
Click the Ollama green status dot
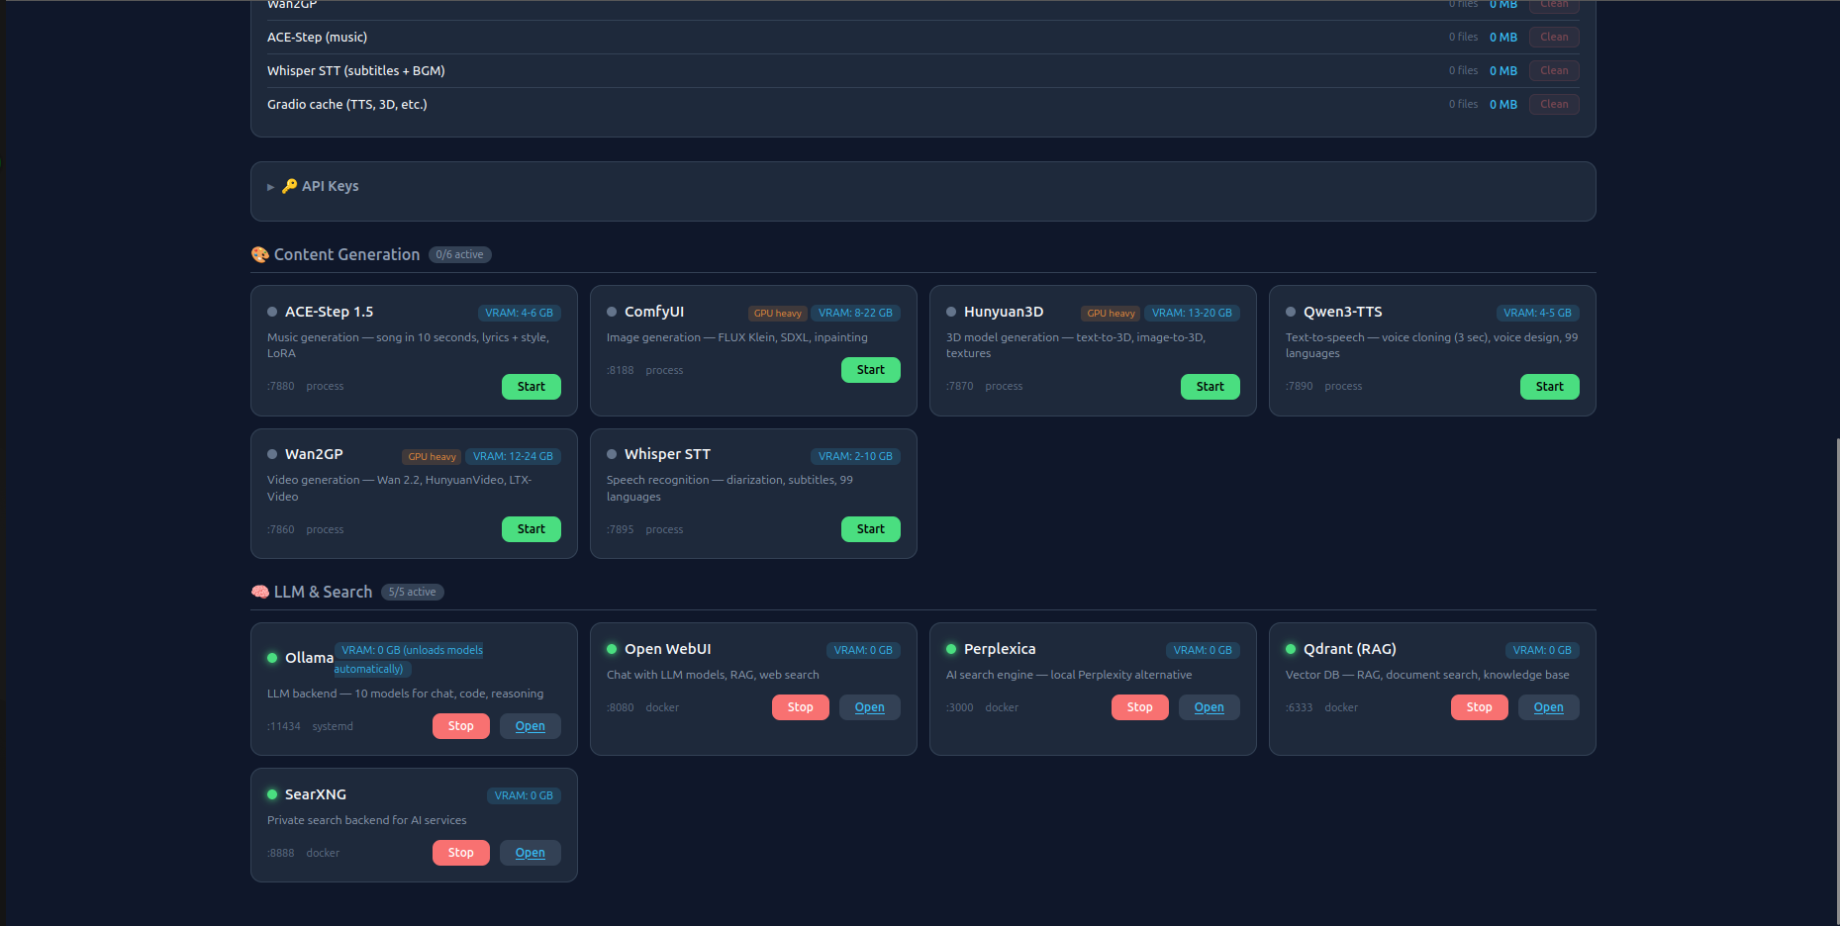tap(272, 658)
